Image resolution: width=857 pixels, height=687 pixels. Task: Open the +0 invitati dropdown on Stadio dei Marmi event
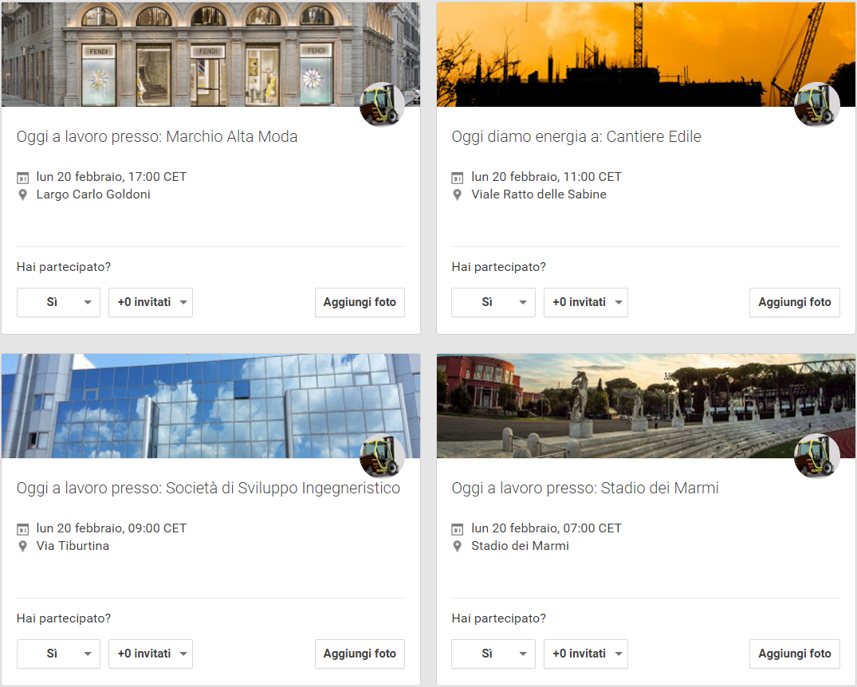[586, 654]
